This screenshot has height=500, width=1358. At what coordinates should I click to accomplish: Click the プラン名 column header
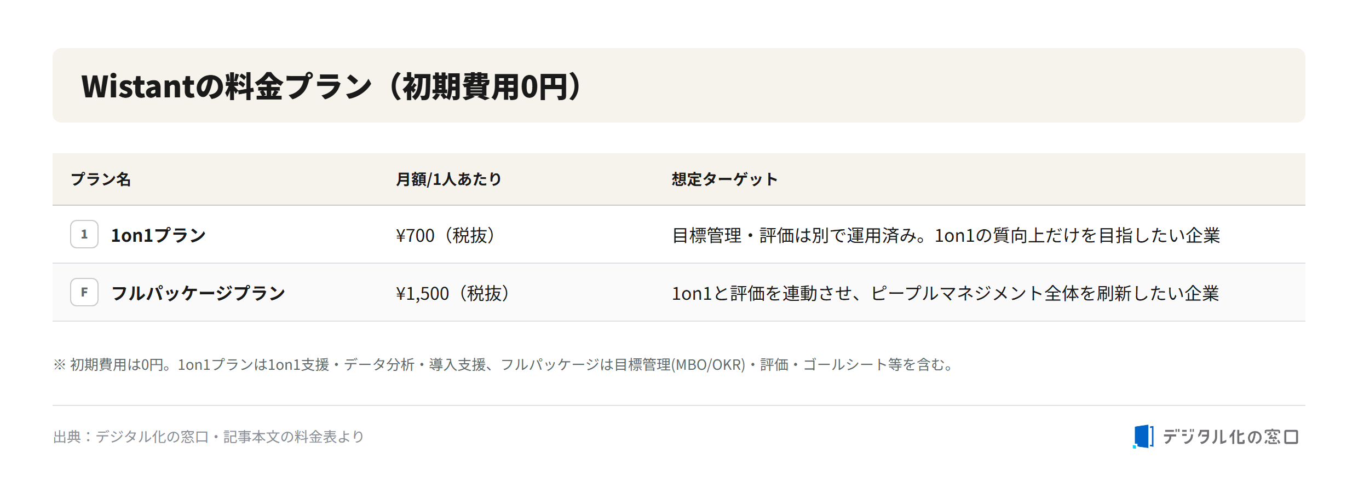click(x=101, y=179)
